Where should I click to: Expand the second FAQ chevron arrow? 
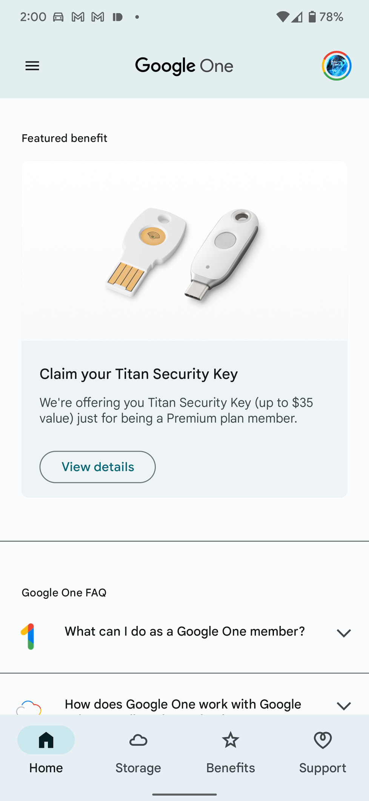click(344, 705)
